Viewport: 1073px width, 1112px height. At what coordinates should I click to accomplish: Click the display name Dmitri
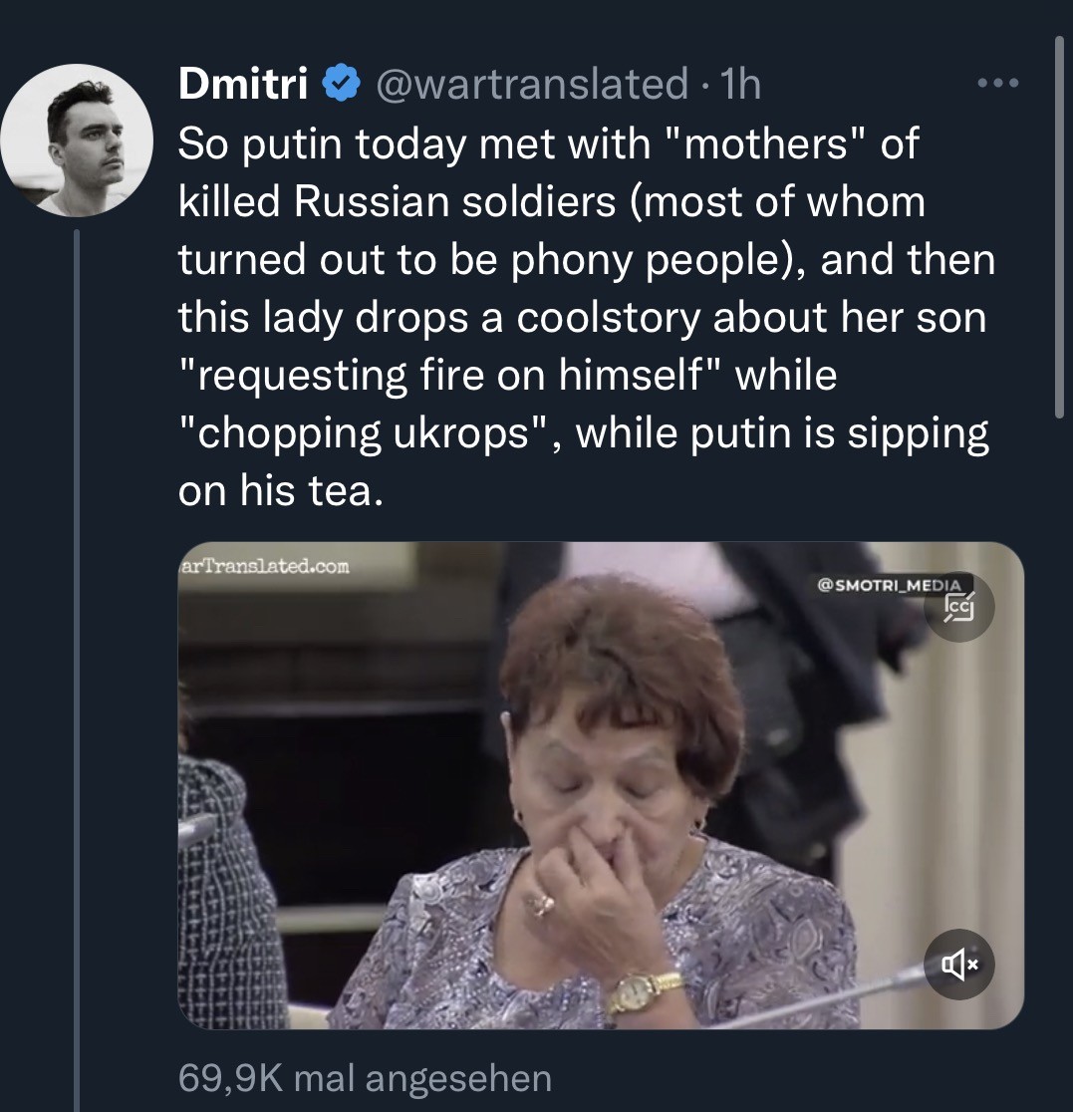[242, 86]
